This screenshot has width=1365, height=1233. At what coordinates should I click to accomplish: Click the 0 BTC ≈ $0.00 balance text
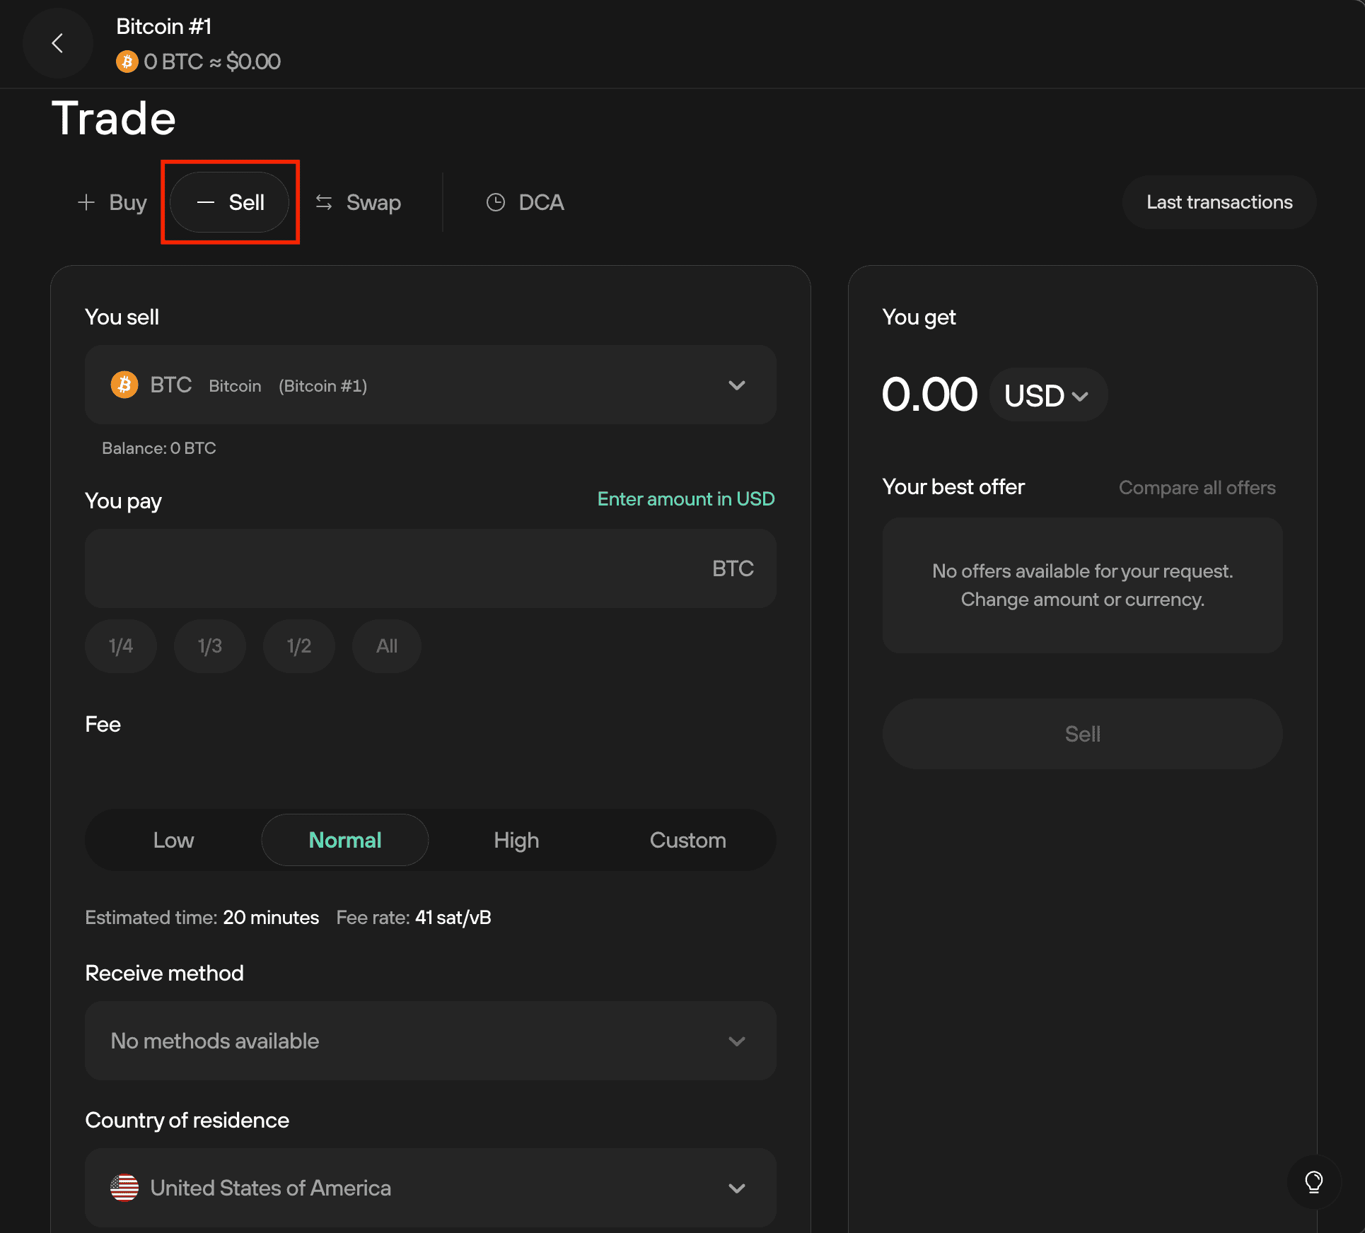(x=212, y=62)
